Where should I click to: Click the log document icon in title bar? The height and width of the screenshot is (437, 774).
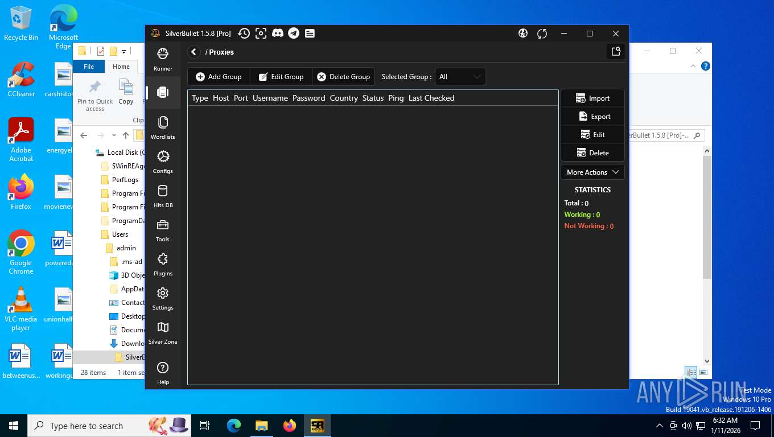(x=310, y=34)
